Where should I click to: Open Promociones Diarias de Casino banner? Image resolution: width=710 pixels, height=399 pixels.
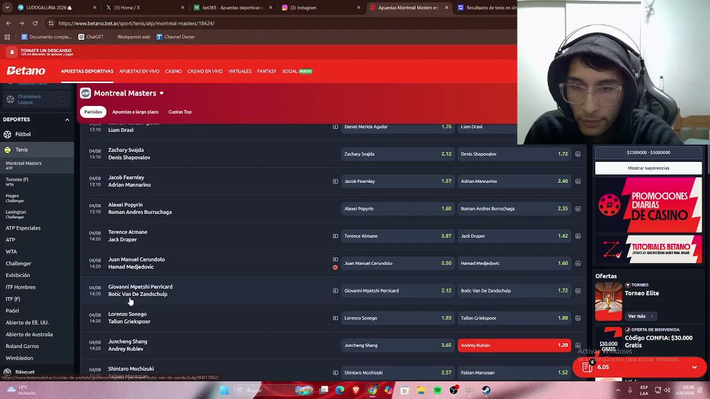pyautogui.click(x=648, y=205)
